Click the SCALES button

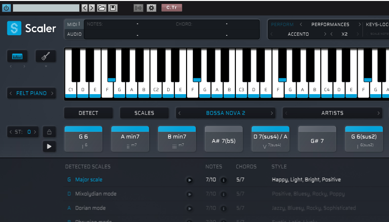144,113
